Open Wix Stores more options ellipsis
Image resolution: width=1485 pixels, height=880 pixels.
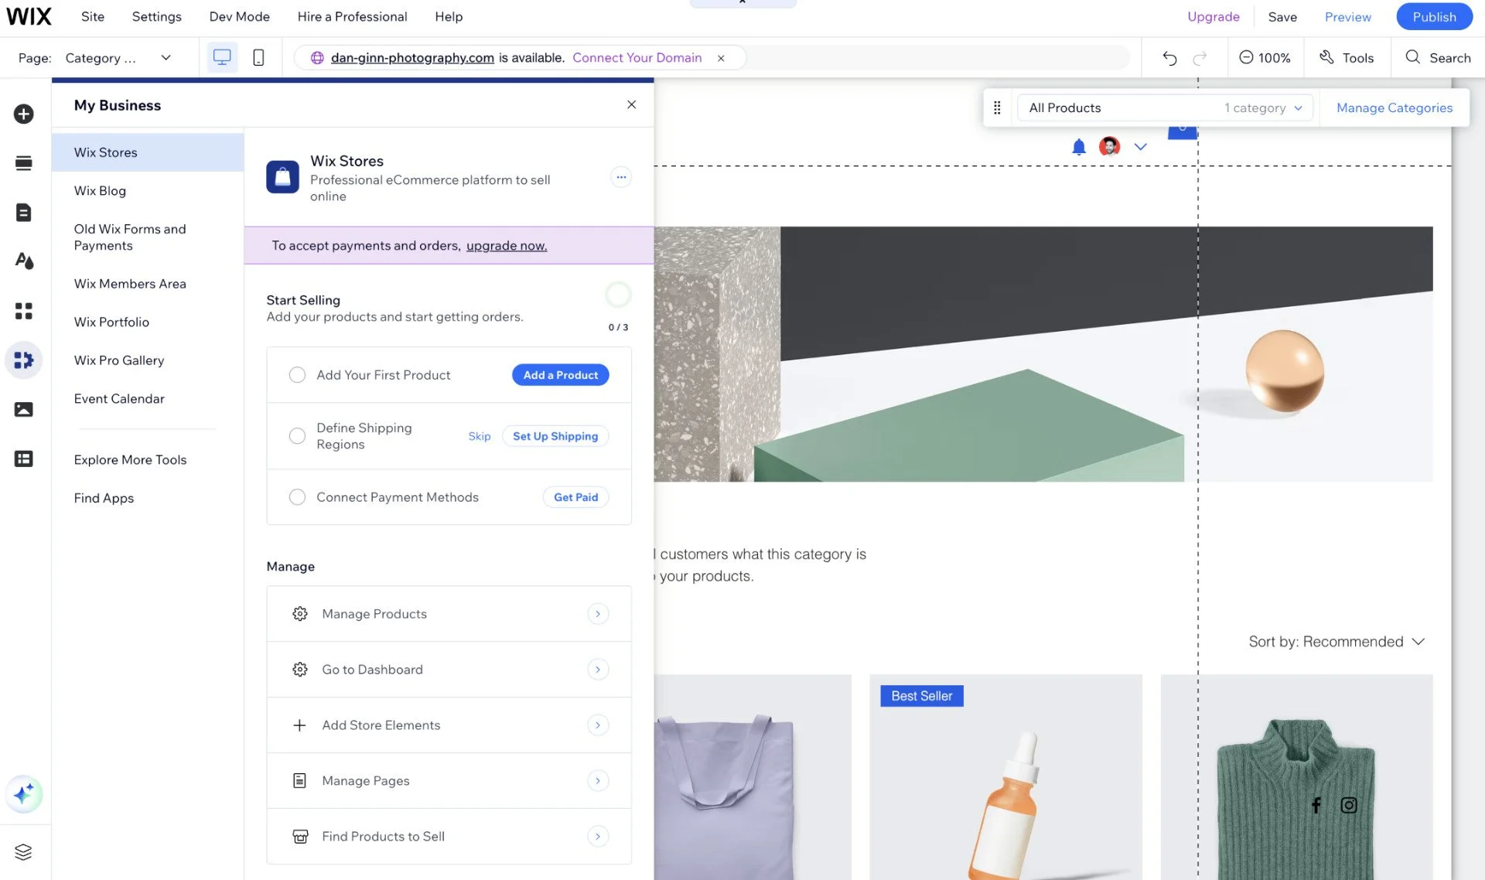[621, 177]
